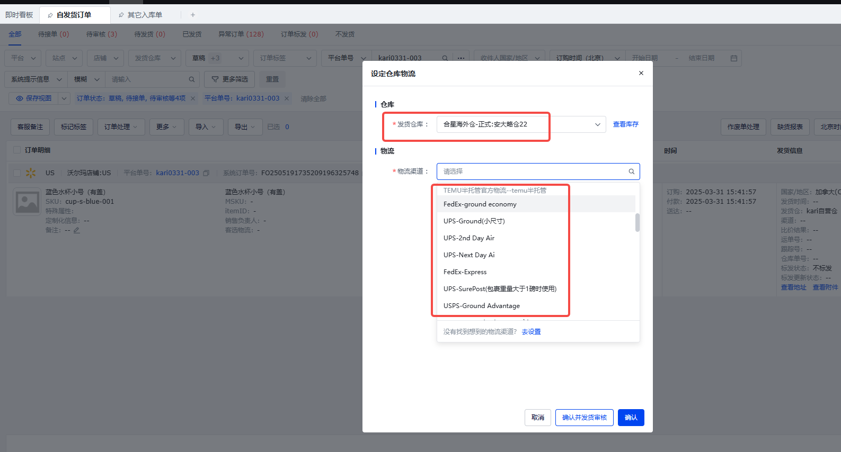Select UPS-2nd Day Air option
This screenshot has height=452, width=841.
[536, 238]
